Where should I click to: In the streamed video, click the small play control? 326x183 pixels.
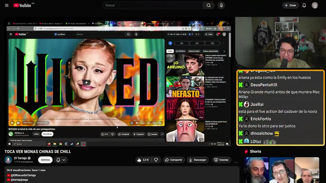tap(12, 123)
